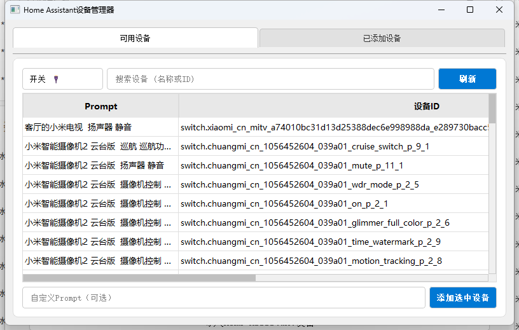Sort by the Prompt column header
519x330 pixels.
[x=100, y=106]
